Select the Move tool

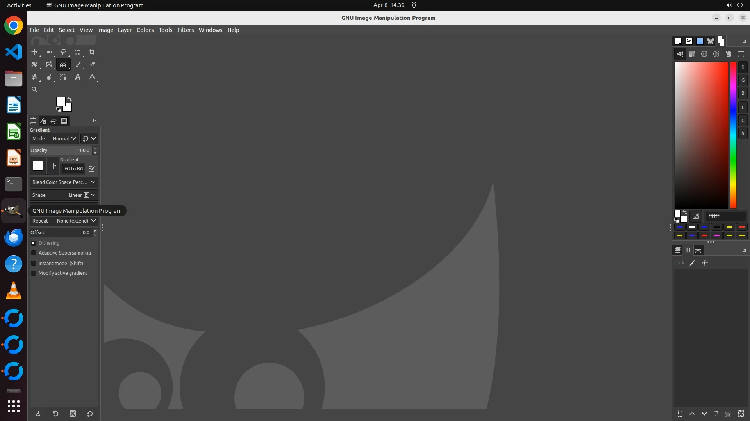pyautogui.click(x=34, y=52)
